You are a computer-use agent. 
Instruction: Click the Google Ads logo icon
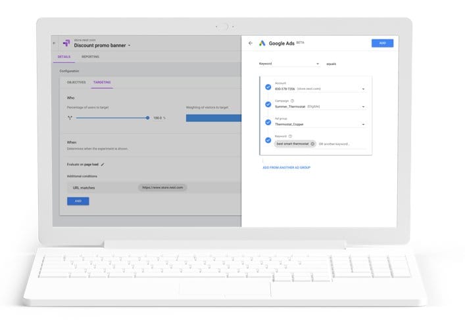tap(262, 43)
